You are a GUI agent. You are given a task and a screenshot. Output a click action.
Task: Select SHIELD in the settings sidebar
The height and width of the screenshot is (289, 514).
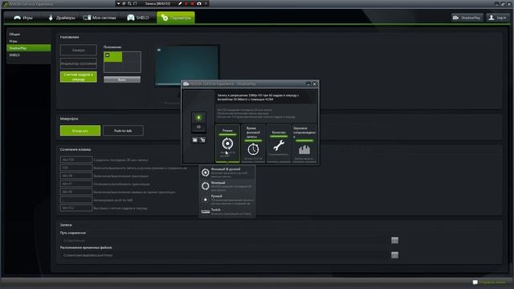point(14,55)
